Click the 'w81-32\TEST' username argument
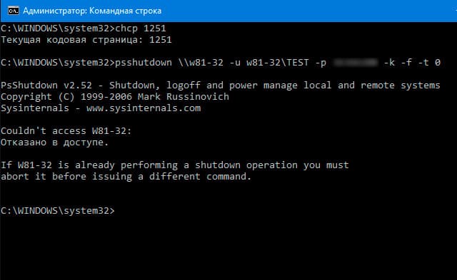Image resolution: width=457 pixels, height=280 pixels. [x=278, y=63]
